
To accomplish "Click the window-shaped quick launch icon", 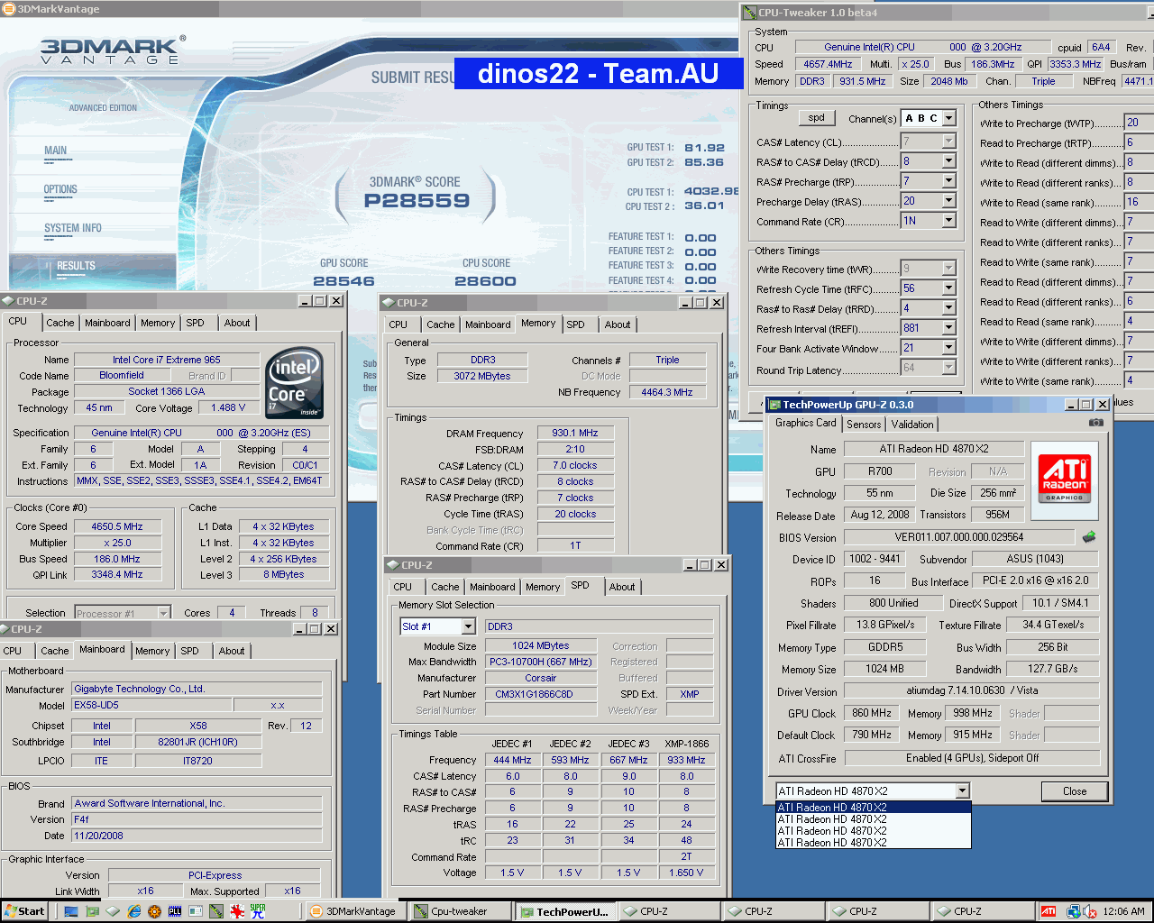I will click(196, 911).
